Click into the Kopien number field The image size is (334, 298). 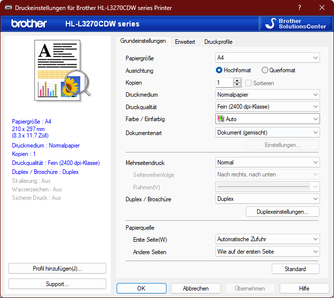click(x=224, y=83)
